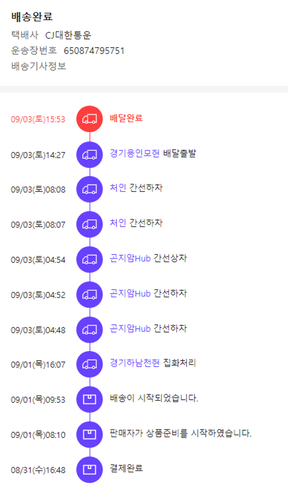288x490 pixels.
Task: Click truck icon for 곤지암Hub 간선상차
Action: coord(89,260)
